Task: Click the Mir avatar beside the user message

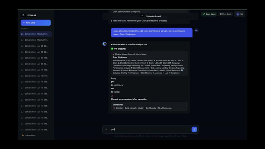Action: pos(196,30)
